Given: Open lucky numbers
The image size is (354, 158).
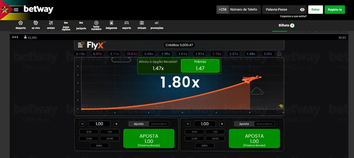Looking at the screenshot, I should [x=96, y=26].
